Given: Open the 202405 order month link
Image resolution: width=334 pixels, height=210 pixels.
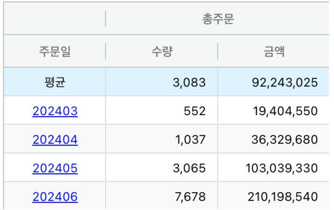Looking at the screenshot, I should [55, 168].
